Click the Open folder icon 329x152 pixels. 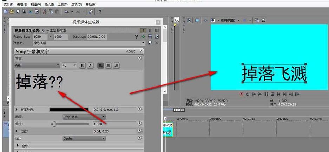coord(12,12)
